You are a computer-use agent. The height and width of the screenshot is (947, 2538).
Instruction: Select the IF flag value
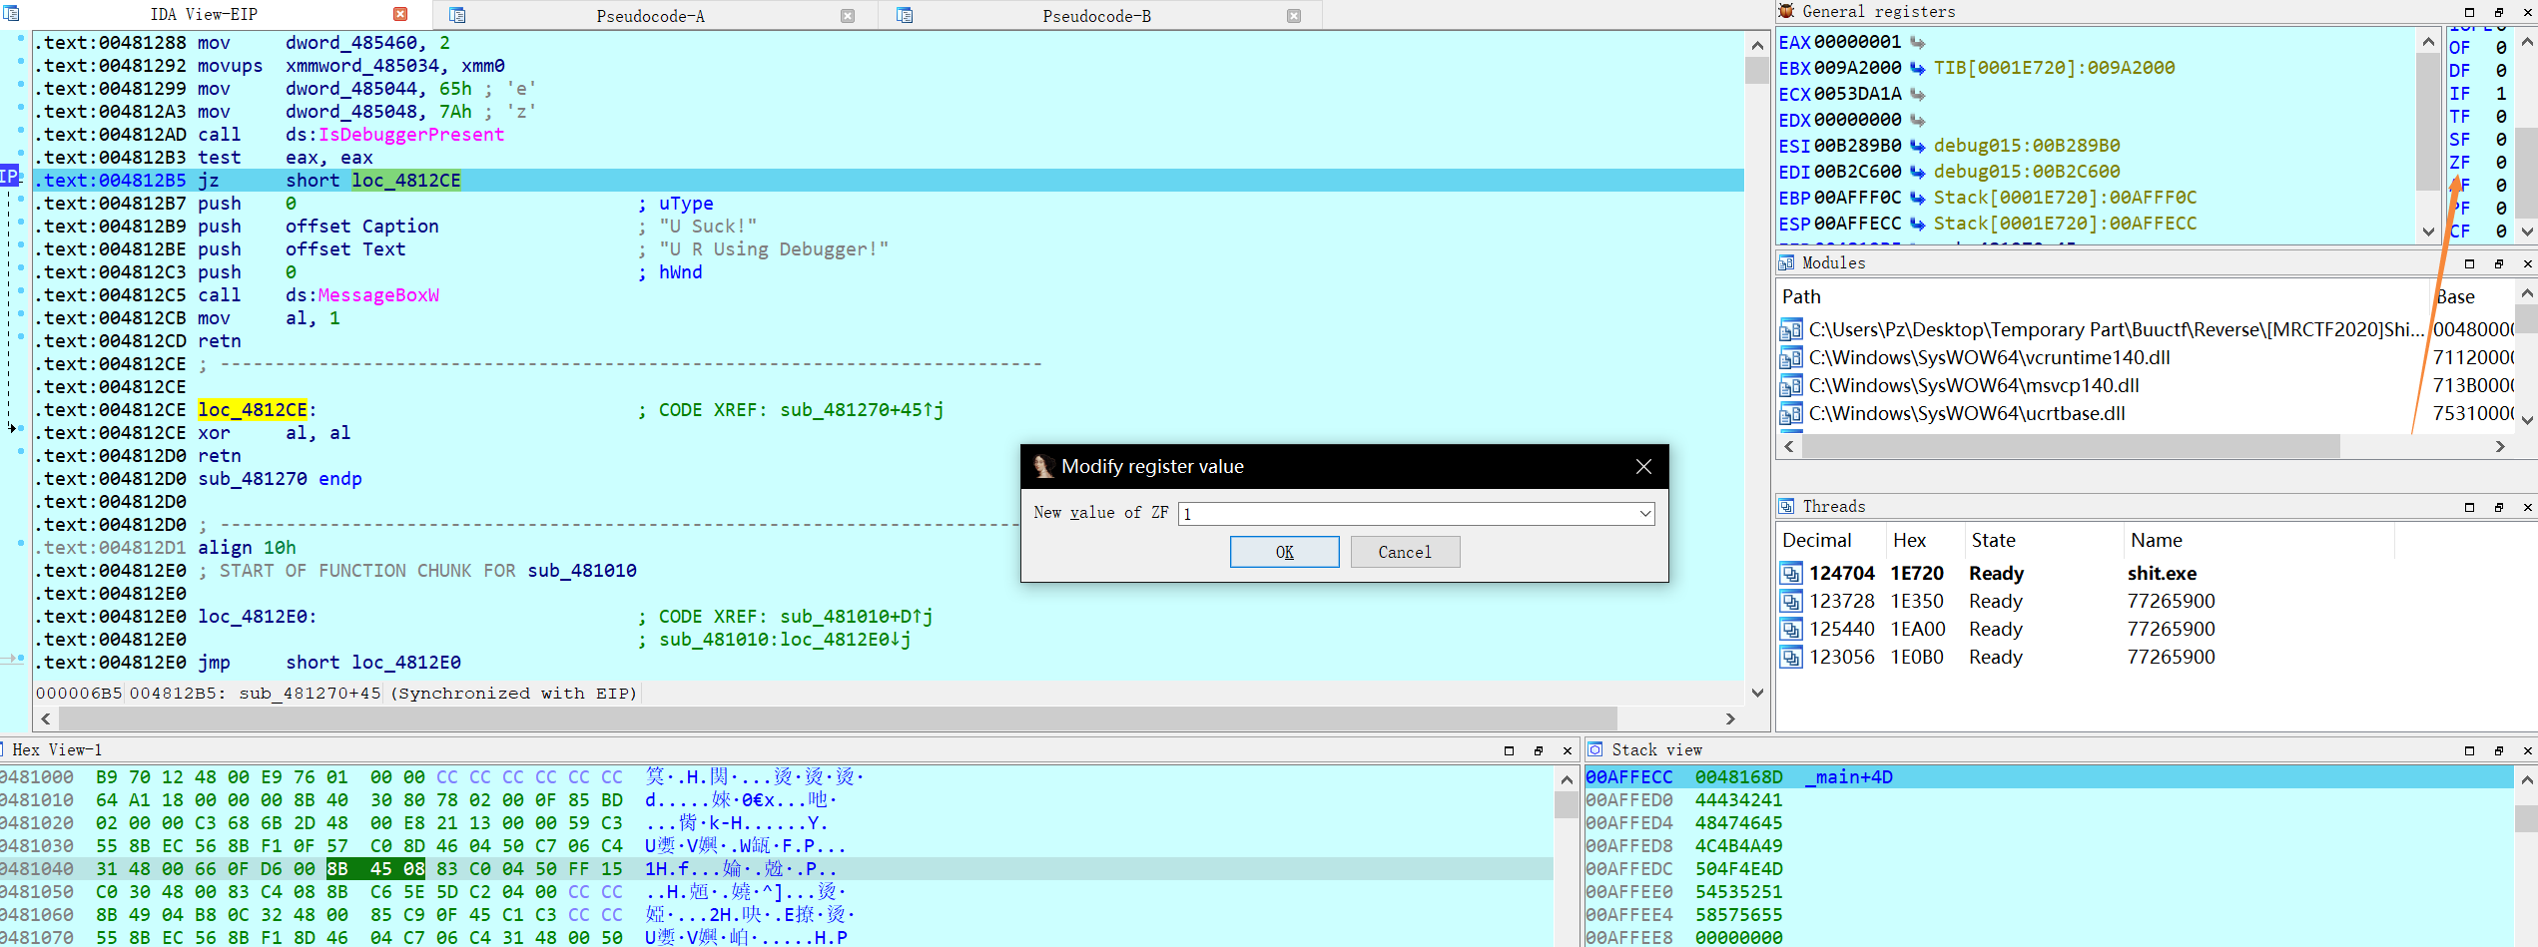tap(2501, 94)
